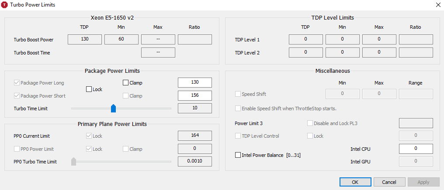Edit the Package Power Long value field
The width and height of the screenshot is (444, 190).
(194, 83)
